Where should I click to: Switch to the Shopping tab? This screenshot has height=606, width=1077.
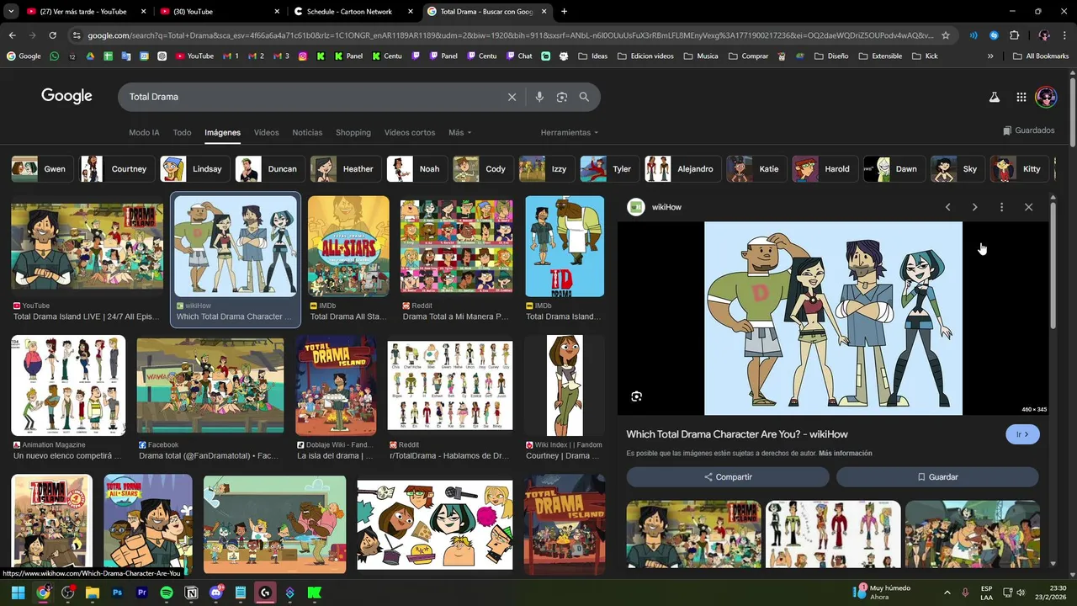point(353,132)
